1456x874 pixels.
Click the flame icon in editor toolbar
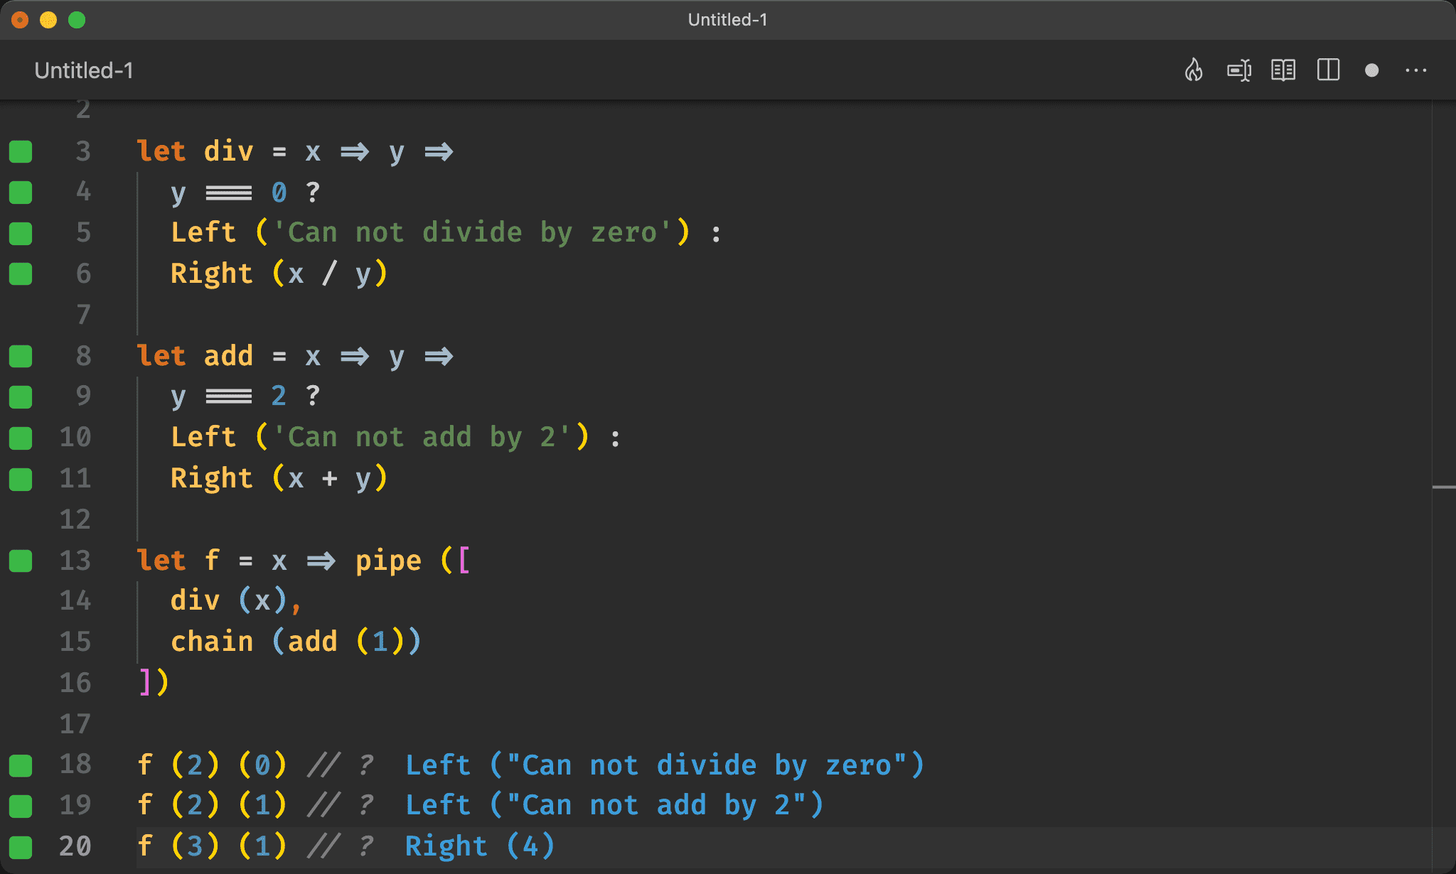coord(1194,70)
